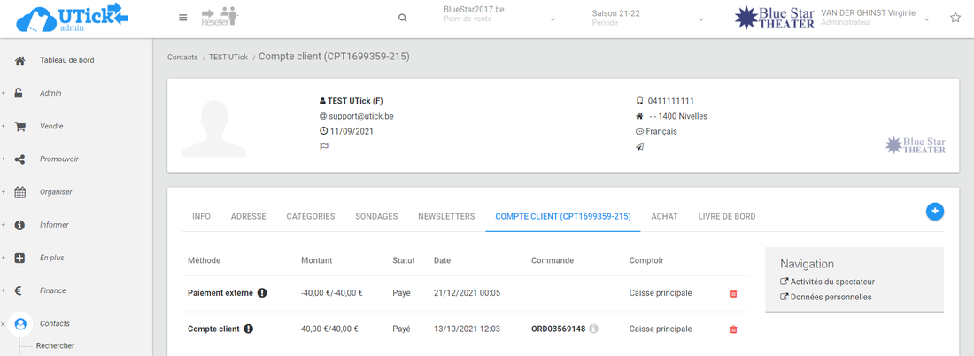Screen dimensions: 974x356
Task: Expand the Finance sidebar menu
Action: [x=52, y=290]
